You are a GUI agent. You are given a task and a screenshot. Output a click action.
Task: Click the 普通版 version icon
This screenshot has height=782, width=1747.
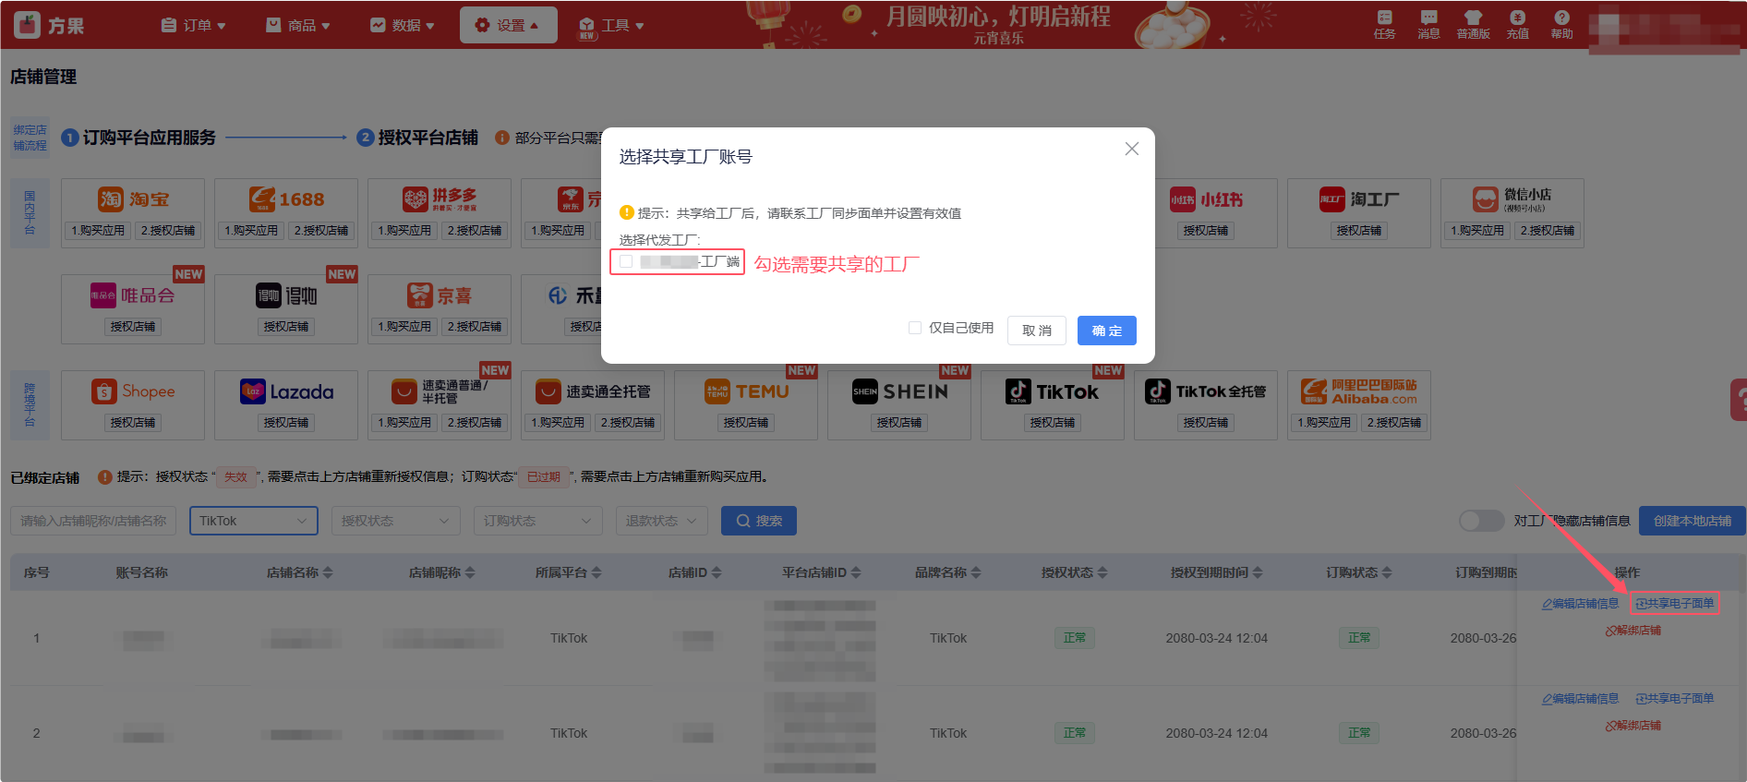(x=1473, y=25)
